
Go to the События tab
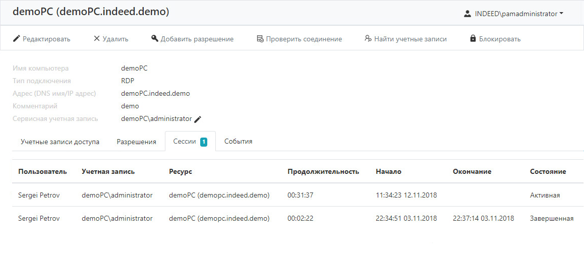239,142
